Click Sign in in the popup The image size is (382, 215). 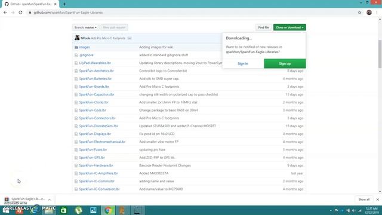click(x=243, y=64)
